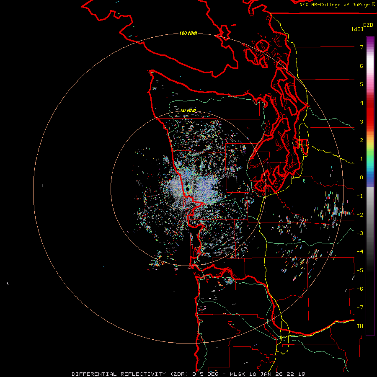The width and height of the screenshot is (377, 377).
Task: Click the 0 dB legend value
Action: click(x=362, y=178)
